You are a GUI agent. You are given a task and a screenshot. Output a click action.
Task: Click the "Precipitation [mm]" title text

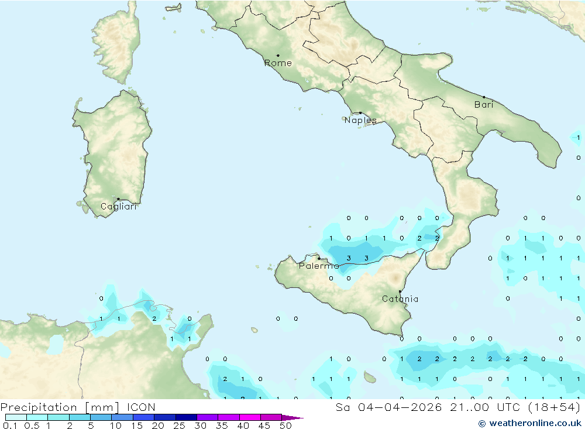coord(60,407)
